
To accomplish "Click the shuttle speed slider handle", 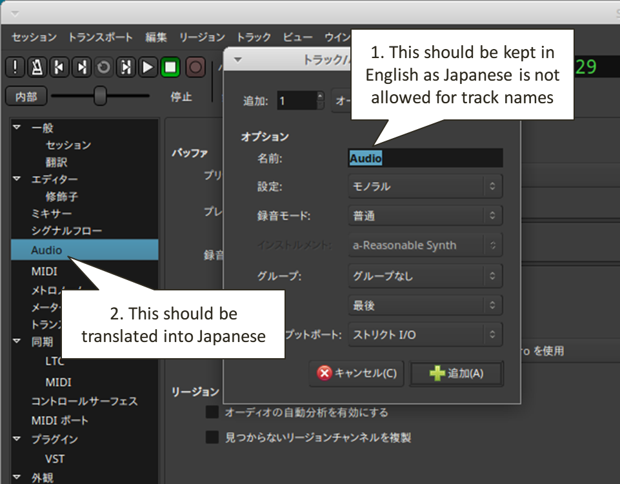I will tap(100, 96).
